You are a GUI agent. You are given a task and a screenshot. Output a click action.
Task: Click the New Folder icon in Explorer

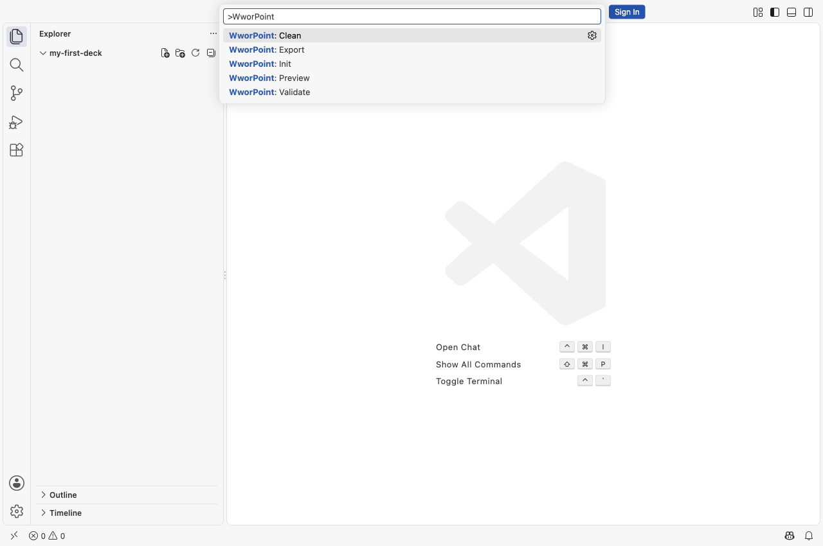coord(180,53)
